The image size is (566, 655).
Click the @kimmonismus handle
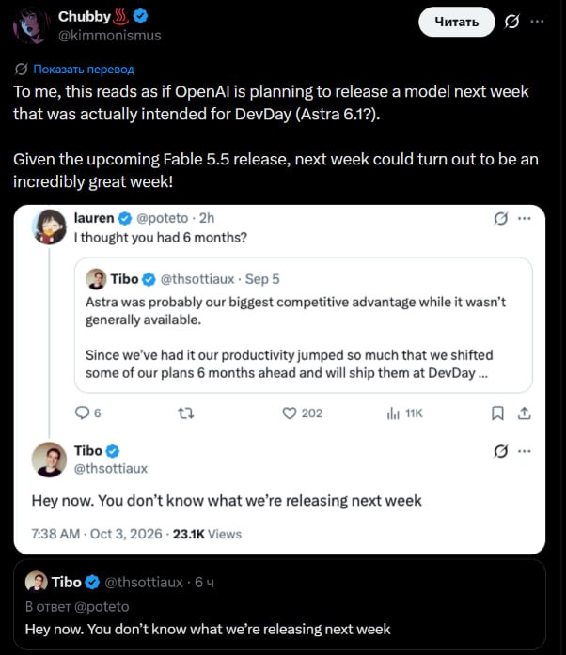(109, 36)
